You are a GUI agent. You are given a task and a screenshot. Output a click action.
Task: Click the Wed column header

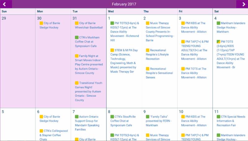tap(111, 11)
